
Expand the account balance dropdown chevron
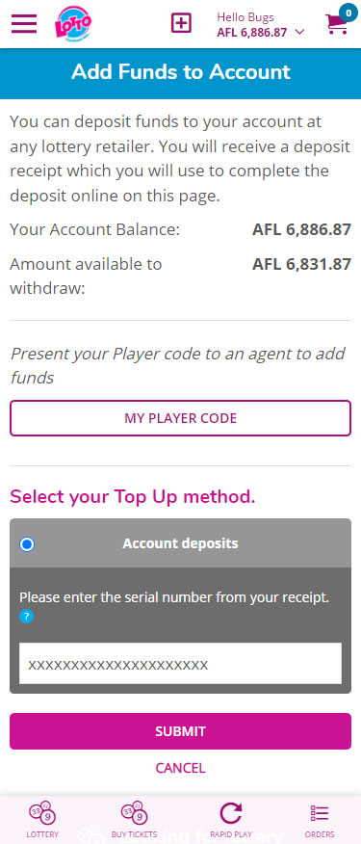coord(300,33)
